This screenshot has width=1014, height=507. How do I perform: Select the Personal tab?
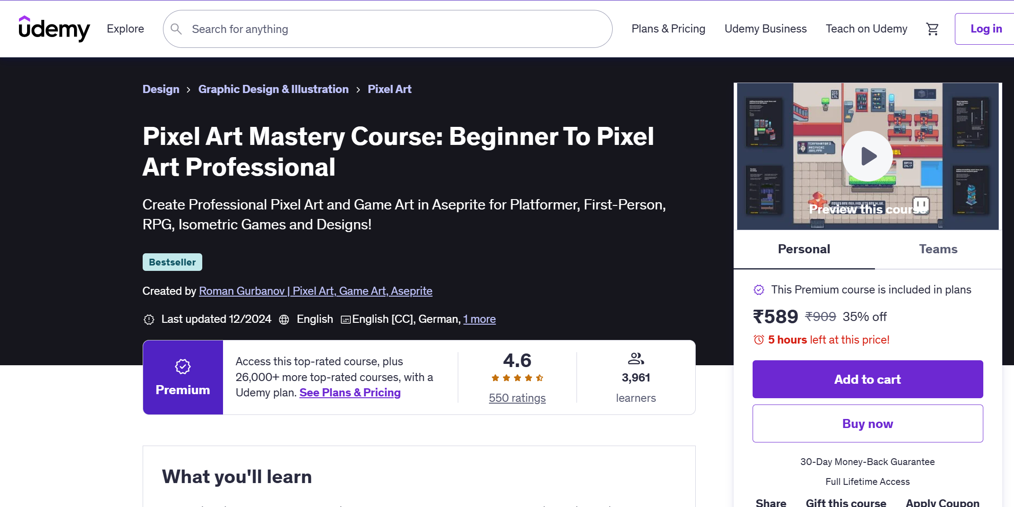click(804, 249)
